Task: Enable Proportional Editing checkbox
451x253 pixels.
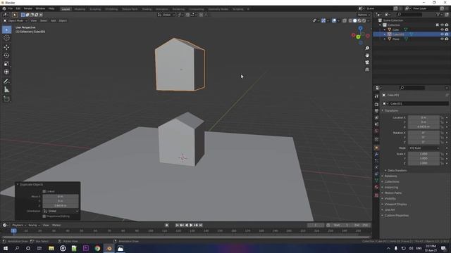Action: click(44, 216)
